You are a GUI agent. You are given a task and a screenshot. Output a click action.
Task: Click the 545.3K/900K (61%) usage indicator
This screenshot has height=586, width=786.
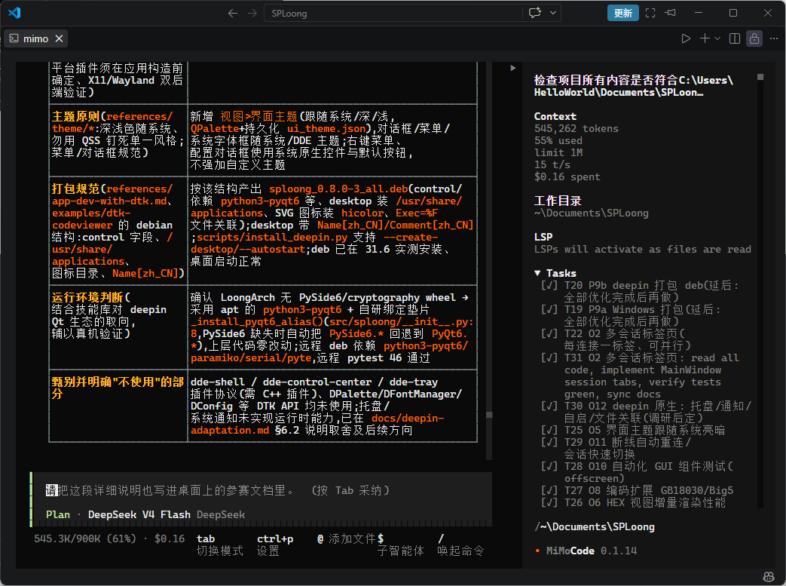(x=85, y=538)
